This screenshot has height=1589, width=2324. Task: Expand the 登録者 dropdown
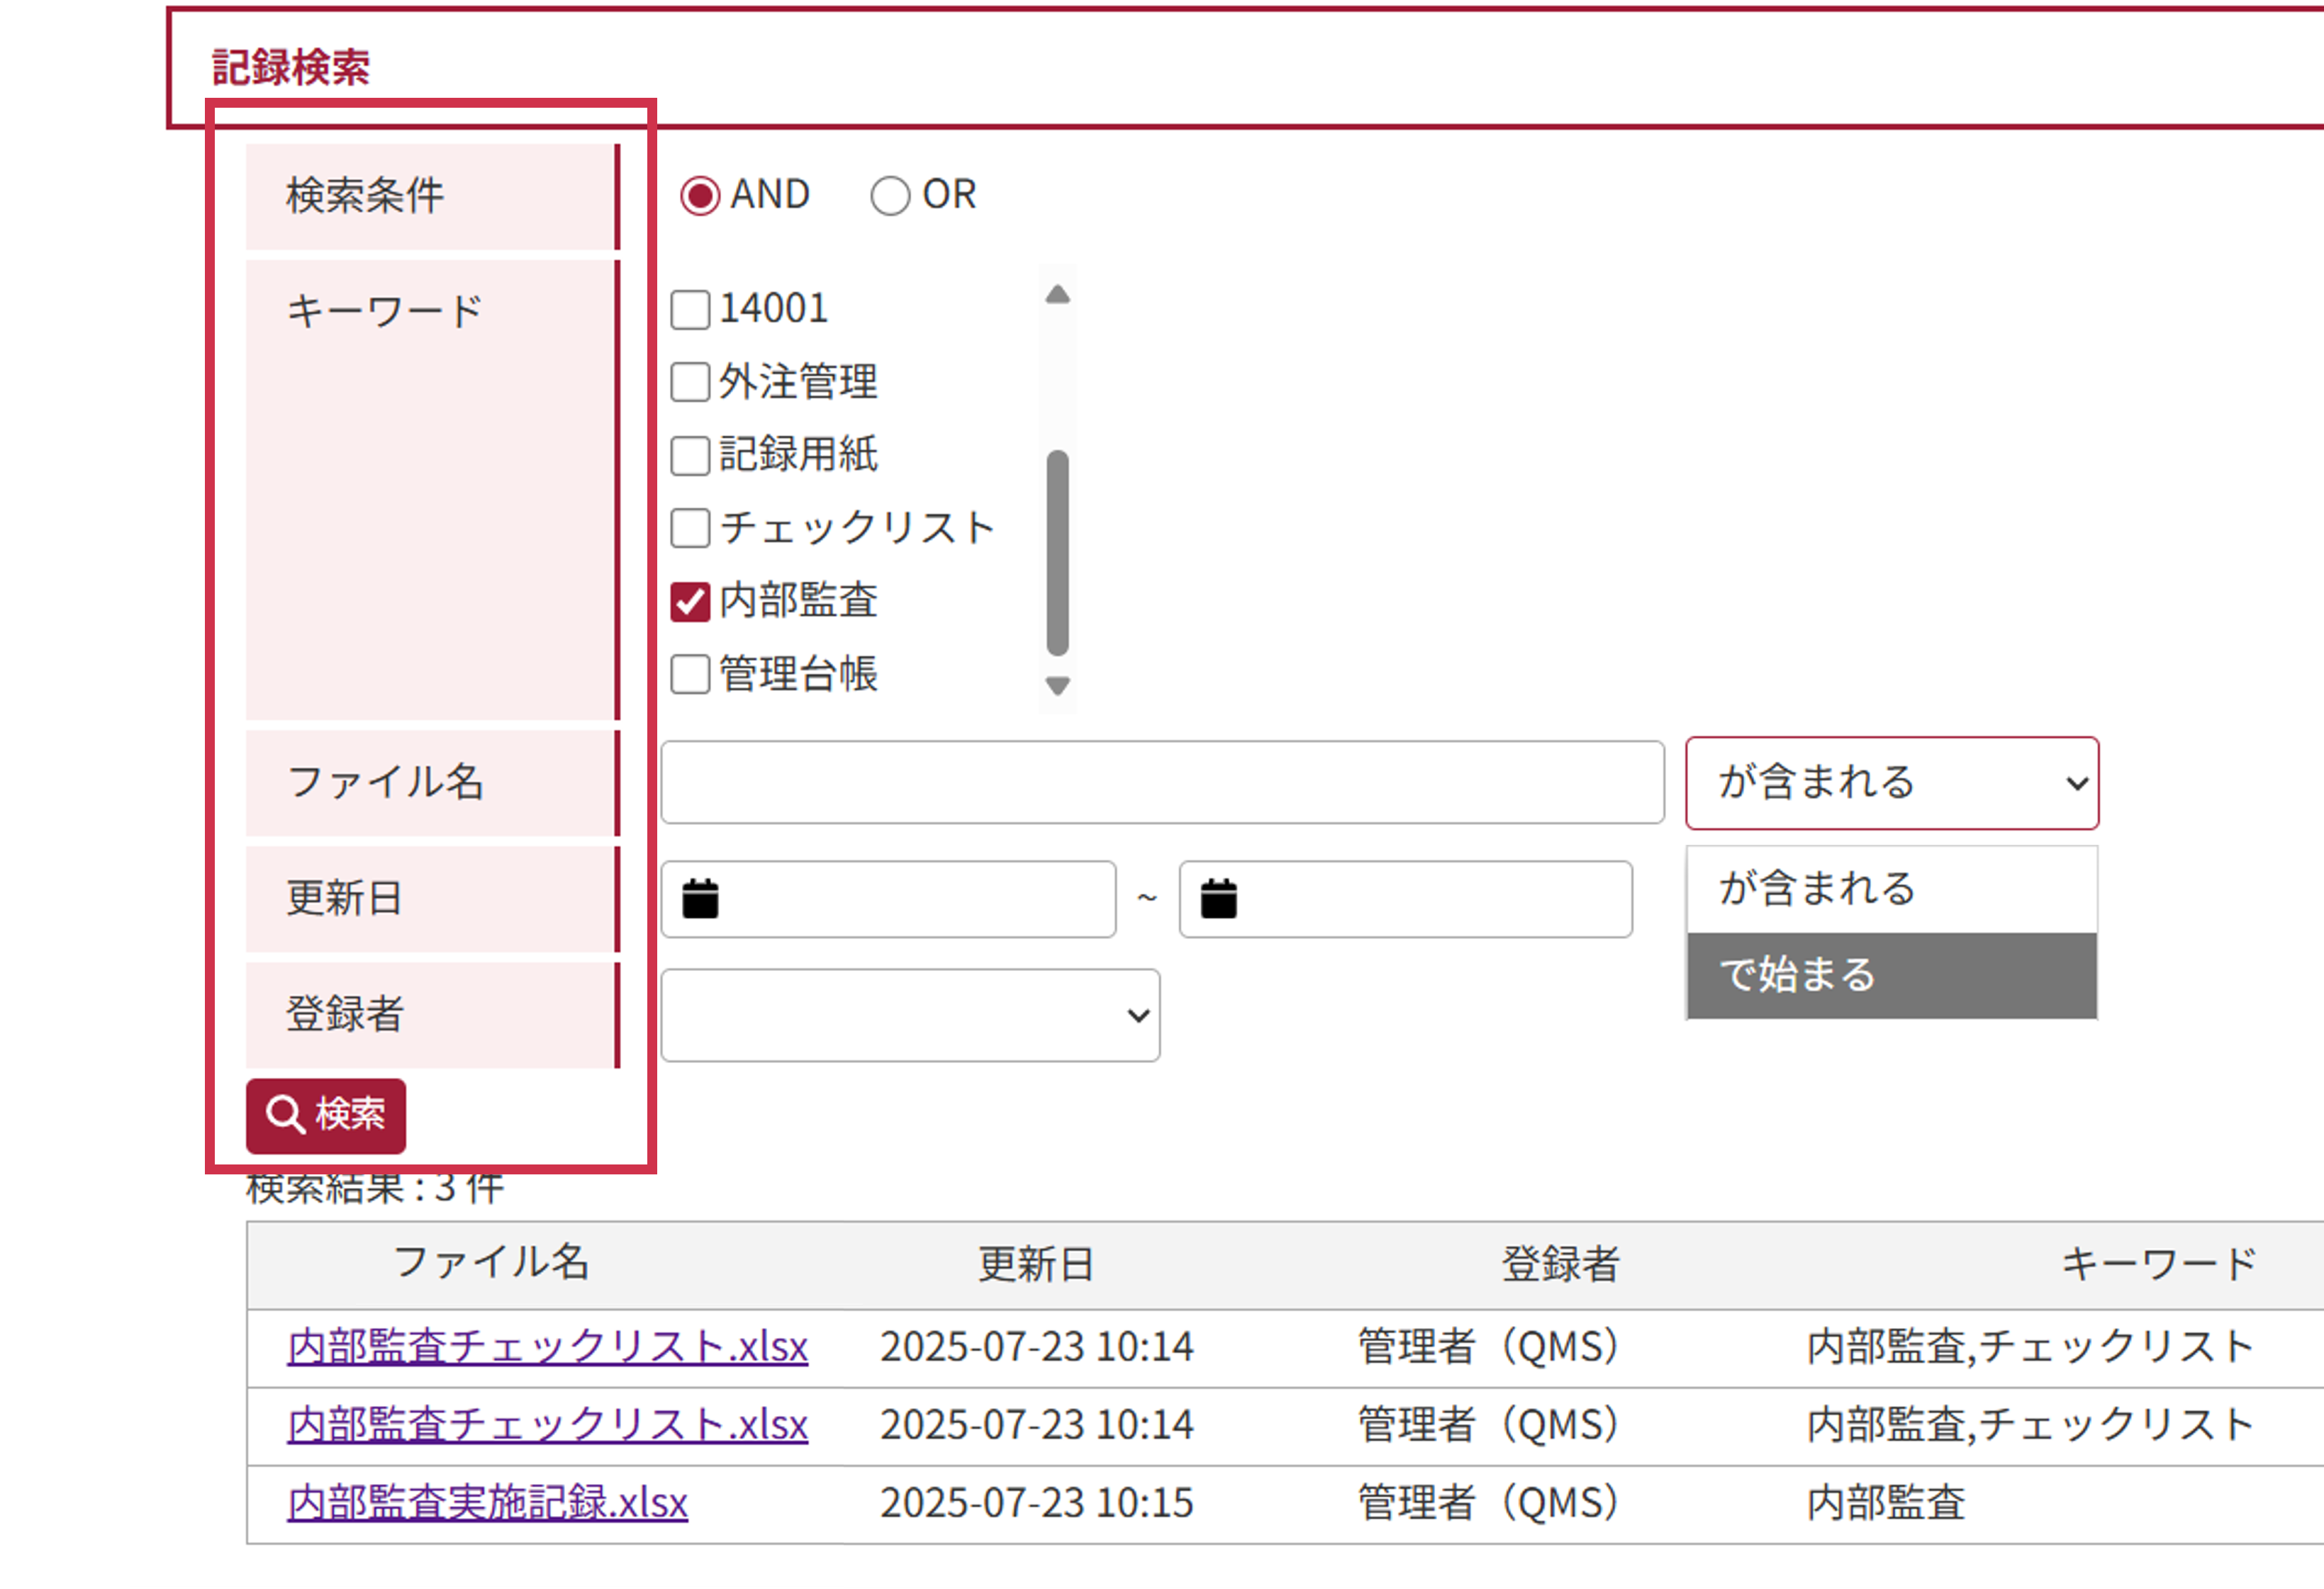[x=910, y=1016]
